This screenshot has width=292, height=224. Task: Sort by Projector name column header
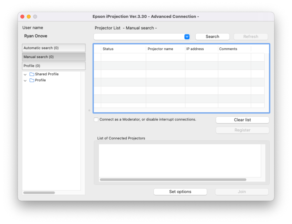pyautogui.click(x=165, y=49)
